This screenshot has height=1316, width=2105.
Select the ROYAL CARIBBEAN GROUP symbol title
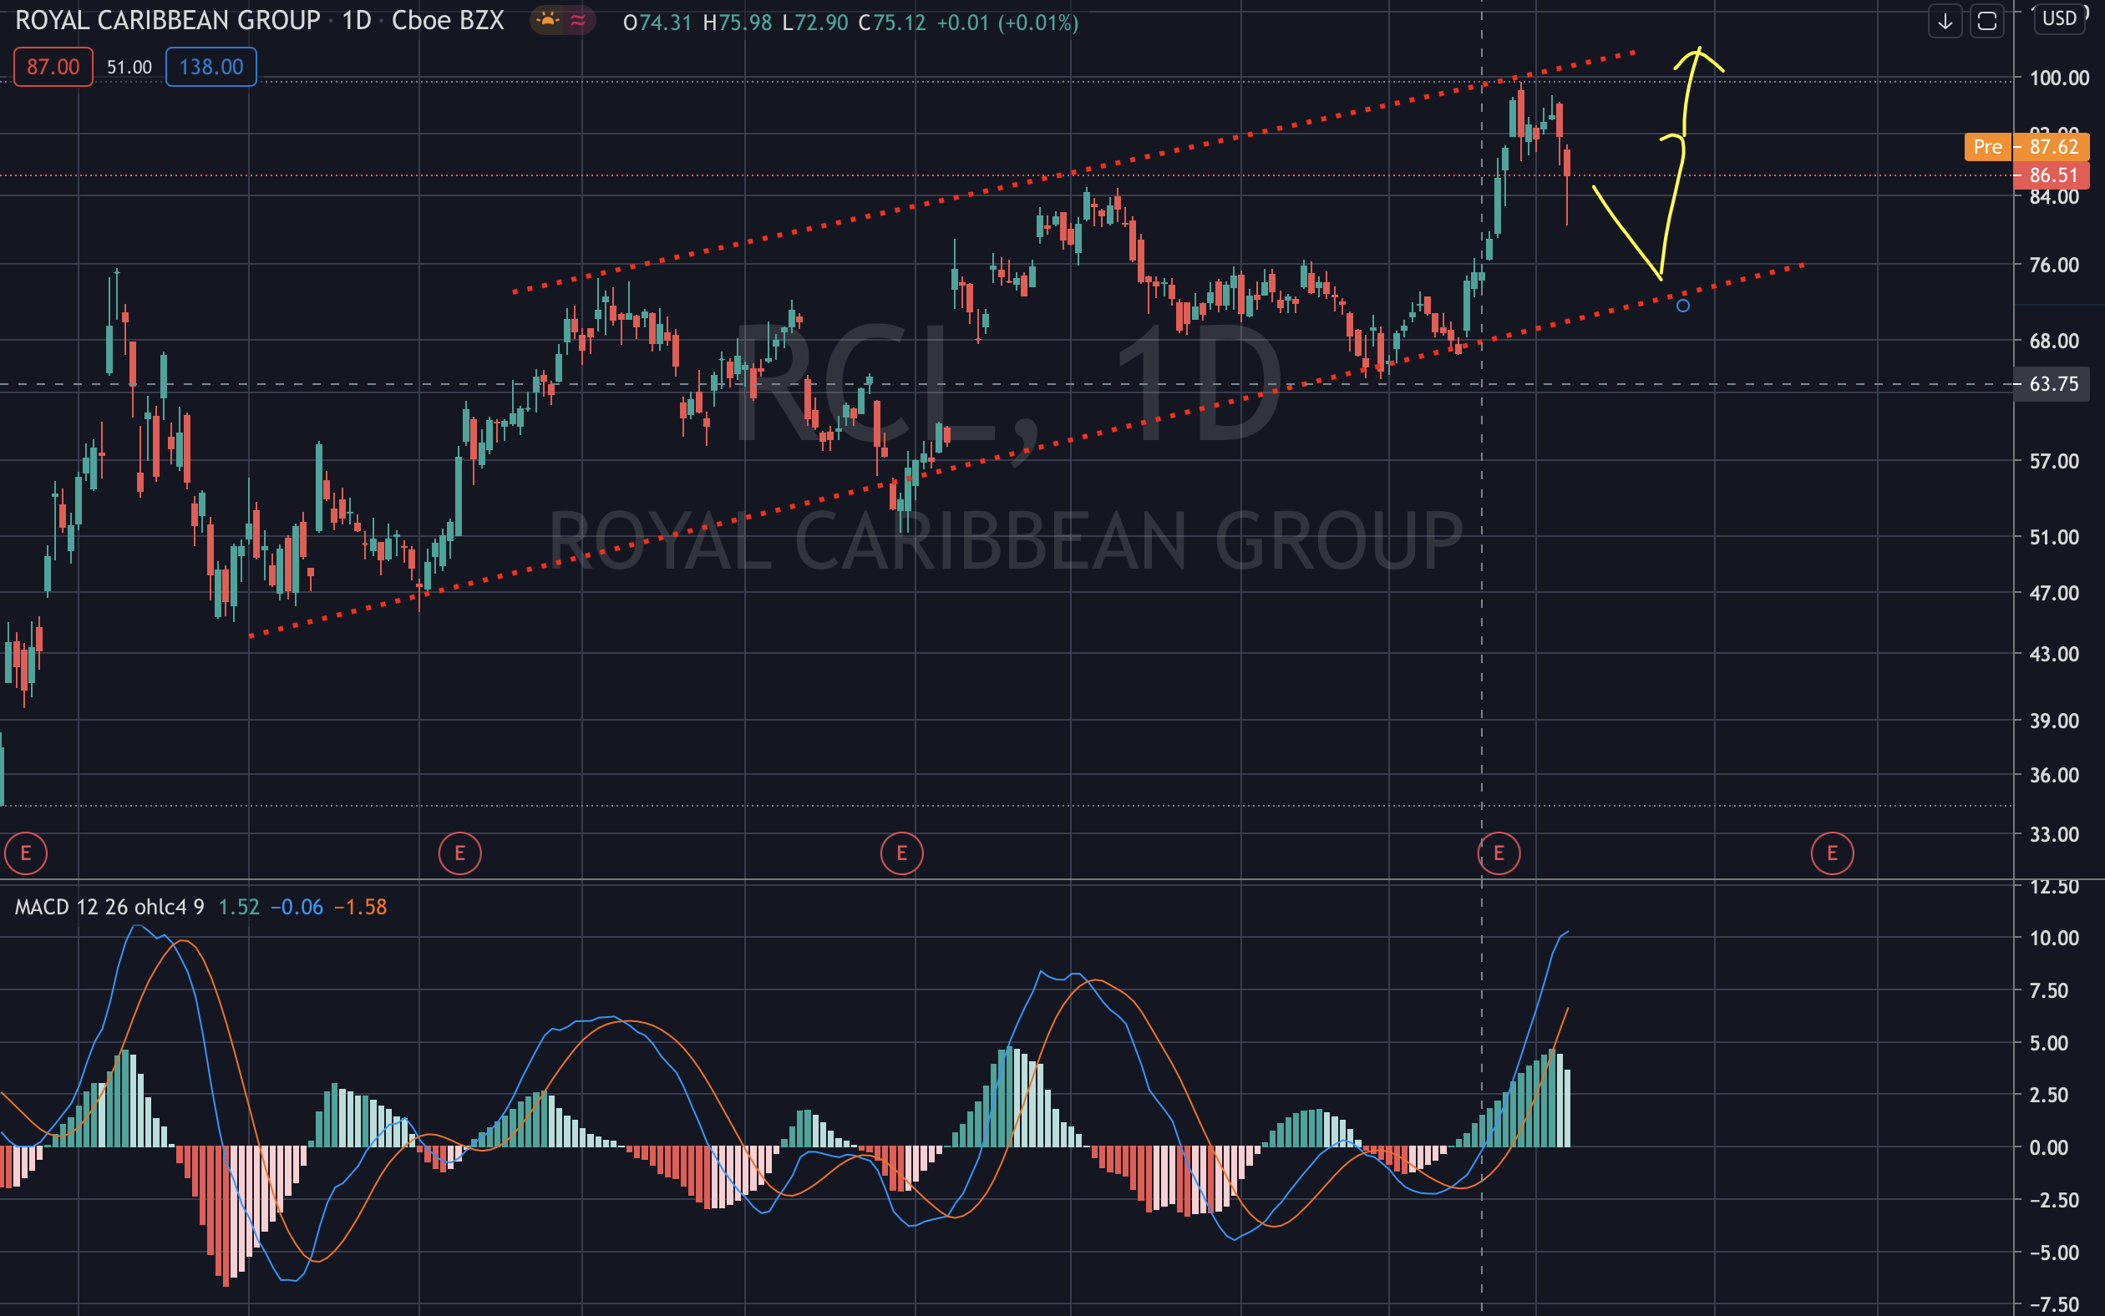pos(168,21)
